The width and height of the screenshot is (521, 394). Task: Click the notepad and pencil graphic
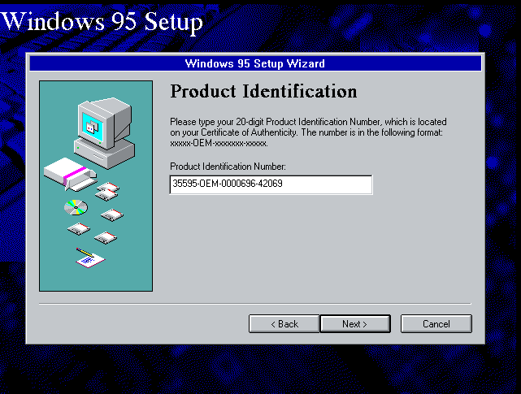89,258
